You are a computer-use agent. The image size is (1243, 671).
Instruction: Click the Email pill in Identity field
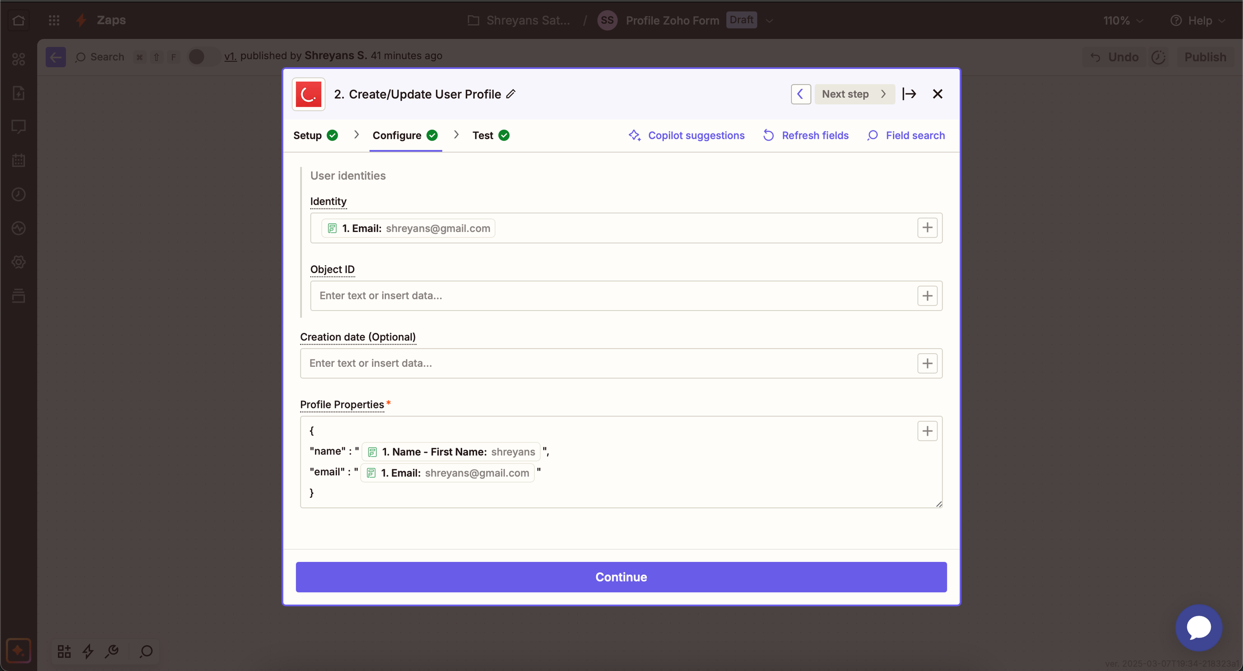pos(408,228)
